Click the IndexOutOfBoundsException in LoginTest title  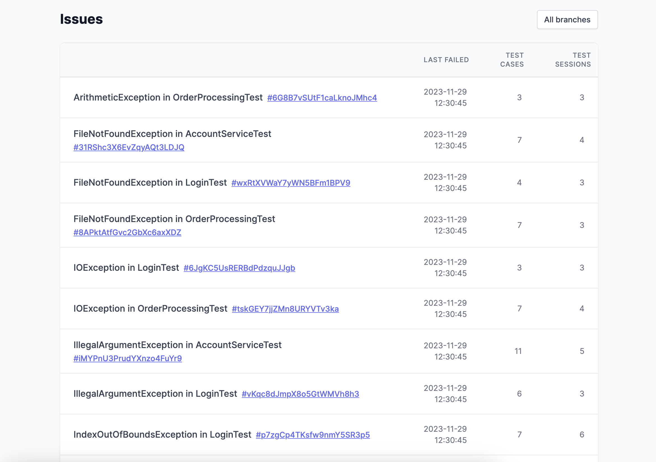point(162,434)
